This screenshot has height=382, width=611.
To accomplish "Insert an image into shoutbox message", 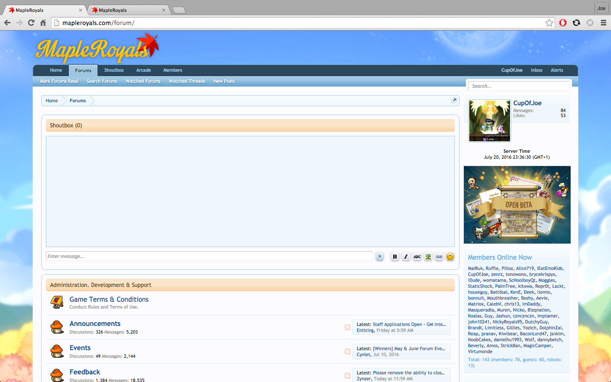I will (x=428, y=256).
